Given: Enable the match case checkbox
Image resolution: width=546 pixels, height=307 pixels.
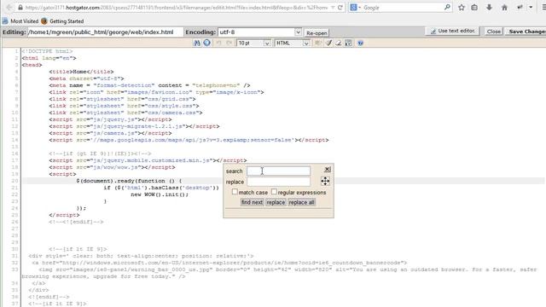Looking at the screenshot, I should tap(235, 192).
